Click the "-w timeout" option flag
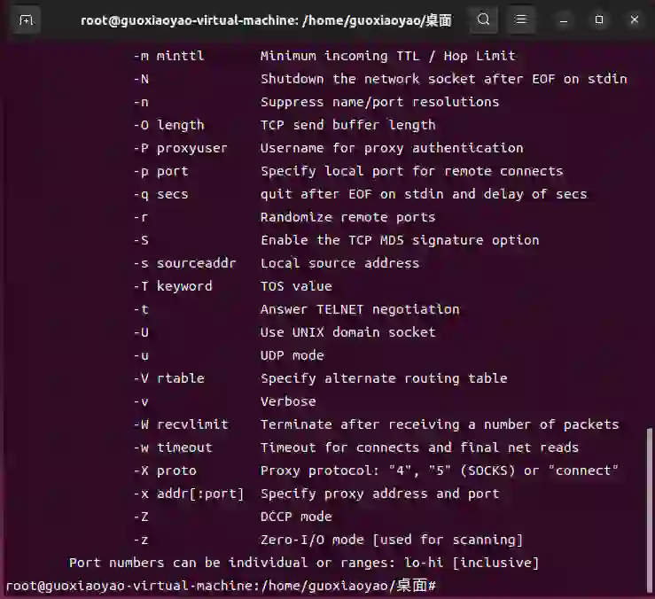This screenshot has width=655, height=599. pyautogui.click(x=172, y=447)
